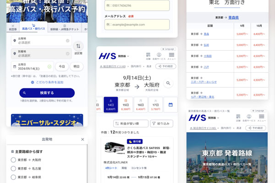This screenshot has width=275, height=183.
Task: Click the 4列シート tag
Action: pos(111,168)
